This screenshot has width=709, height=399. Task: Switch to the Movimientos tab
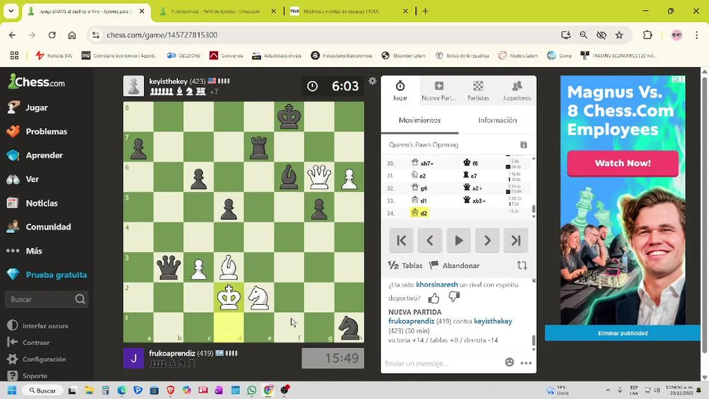pyautogui.click(x=420, y=120)
